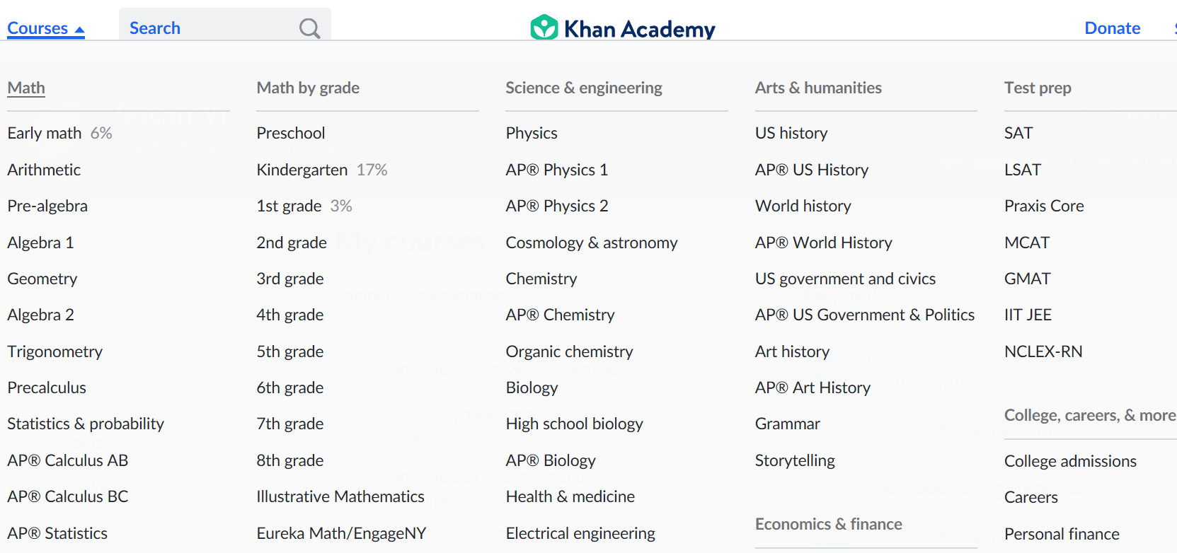The width and height of the screenshot is (1177, 553).
Task: Click the search magnifying glass icon
Action: pos(309,28)
